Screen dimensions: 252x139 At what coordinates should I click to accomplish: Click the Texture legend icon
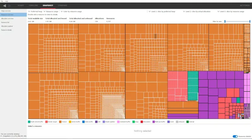pos(61,122)
